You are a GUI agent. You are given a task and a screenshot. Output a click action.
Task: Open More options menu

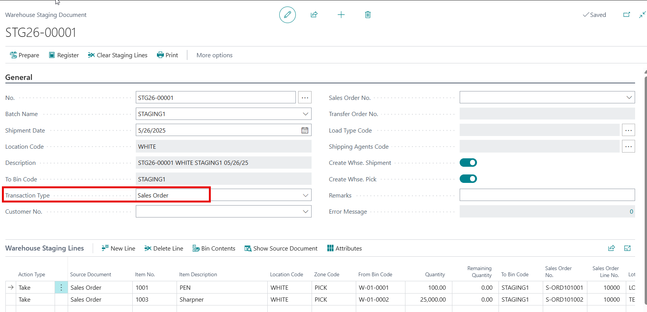pyautogui.click(x=214, y=55)
